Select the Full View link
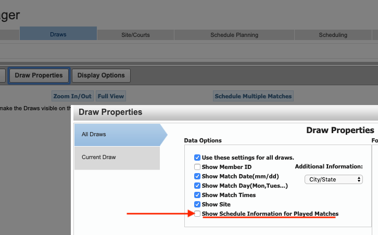378x235 pixels. coord(111,96)
